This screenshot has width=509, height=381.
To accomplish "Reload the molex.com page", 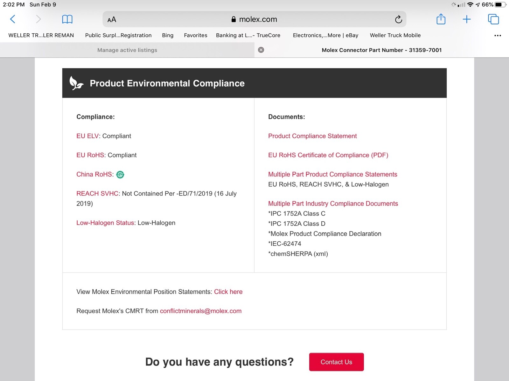I will click(x=398, y=19).
